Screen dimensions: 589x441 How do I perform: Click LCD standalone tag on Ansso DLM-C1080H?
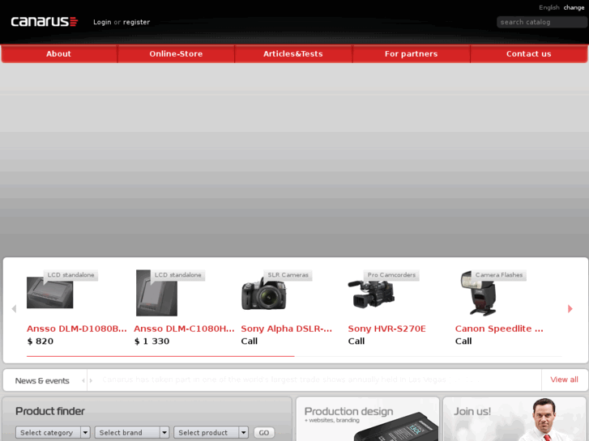coord(177,275)
